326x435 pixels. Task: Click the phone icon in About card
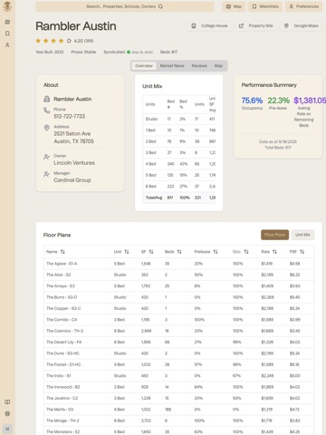[46, 111]
